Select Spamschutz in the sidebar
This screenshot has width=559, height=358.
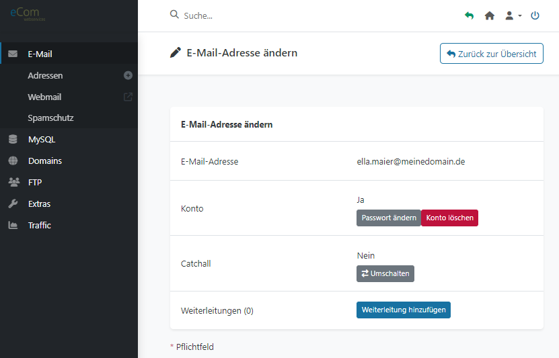coord(50,118)
